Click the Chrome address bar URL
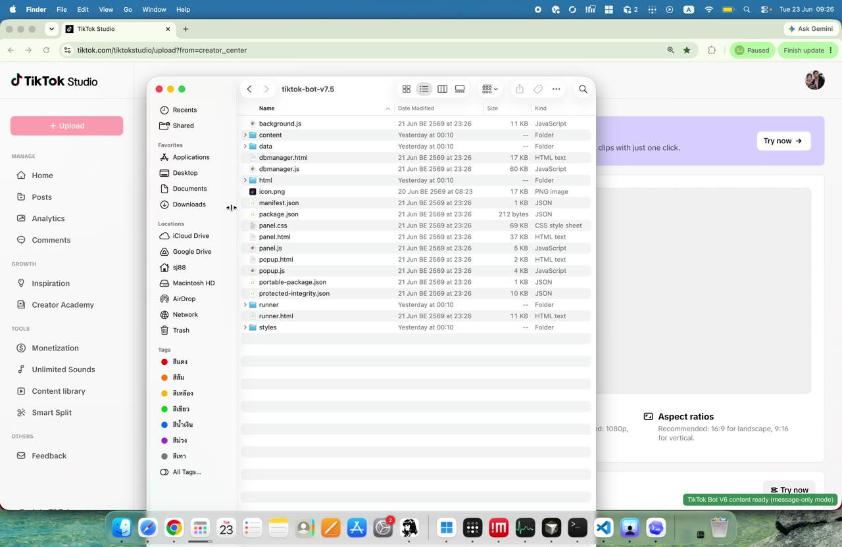Screen dimensions: 842x547 pyautogui.click(x=162, y=51)
